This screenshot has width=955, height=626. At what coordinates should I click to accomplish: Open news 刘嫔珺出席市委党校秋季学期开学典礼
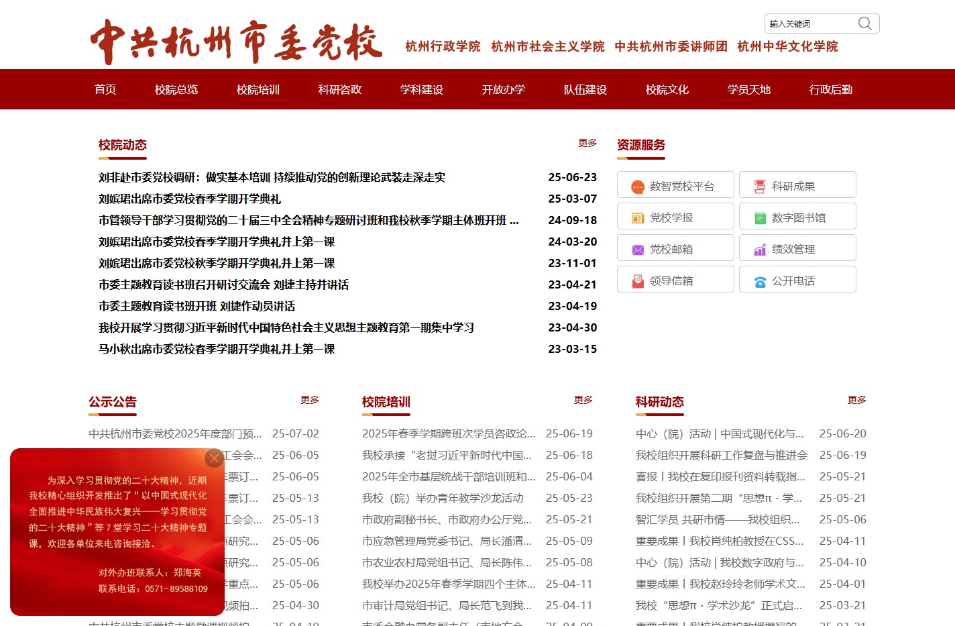217,263
